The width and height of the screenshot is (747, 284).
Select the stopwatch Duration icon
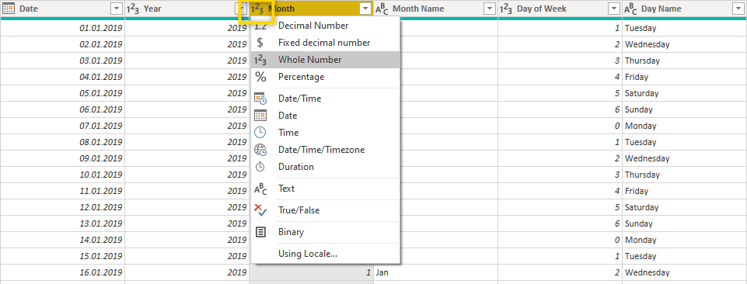(x=260, y=167)
